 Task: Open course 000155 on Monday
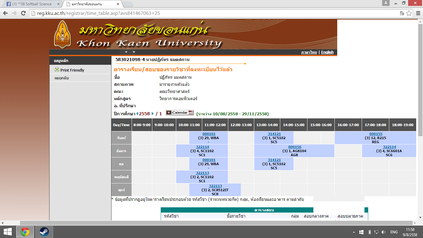(376, 134)
